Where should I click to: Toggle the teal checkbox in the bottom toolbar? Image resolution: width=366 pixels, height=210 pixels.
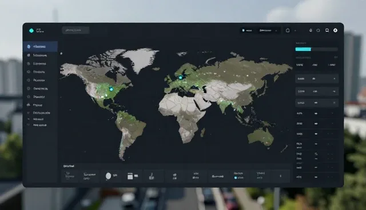click(236, 177)
